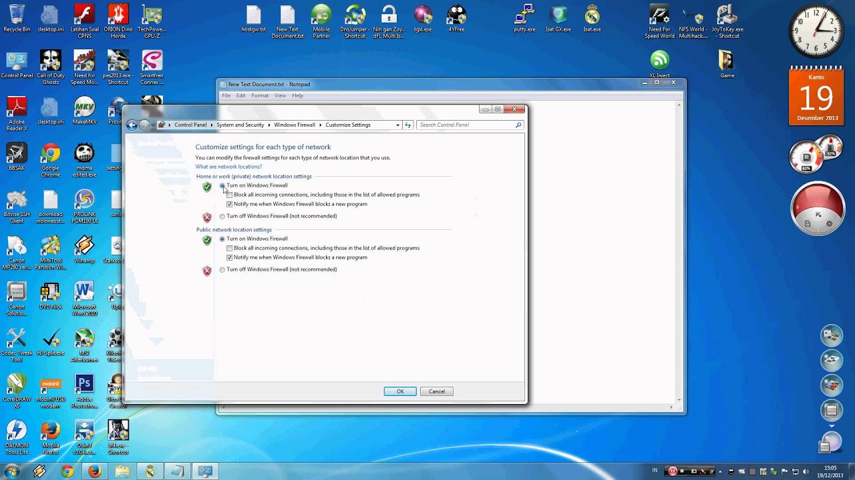Check private Block all incoming connections box
Viewport: 855px width, 480px height.
(230, 195)
